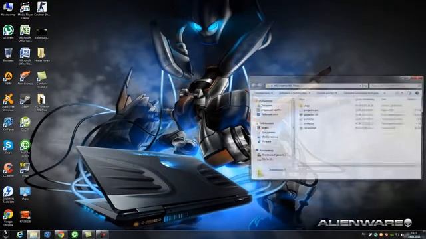Open Internet Explorer from the taskbar

click(x=19, y=234)
